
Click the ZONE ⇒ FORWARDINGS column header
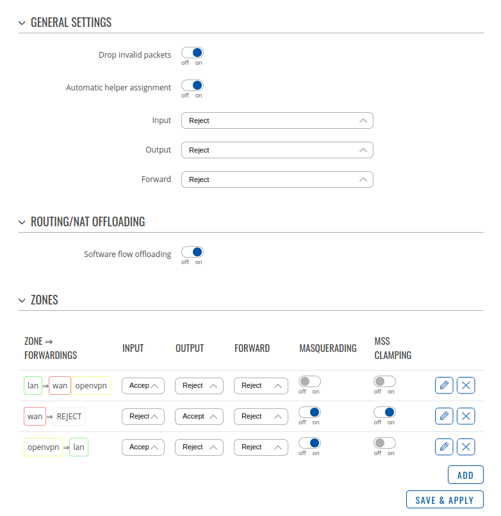click(x=51, y=348)
